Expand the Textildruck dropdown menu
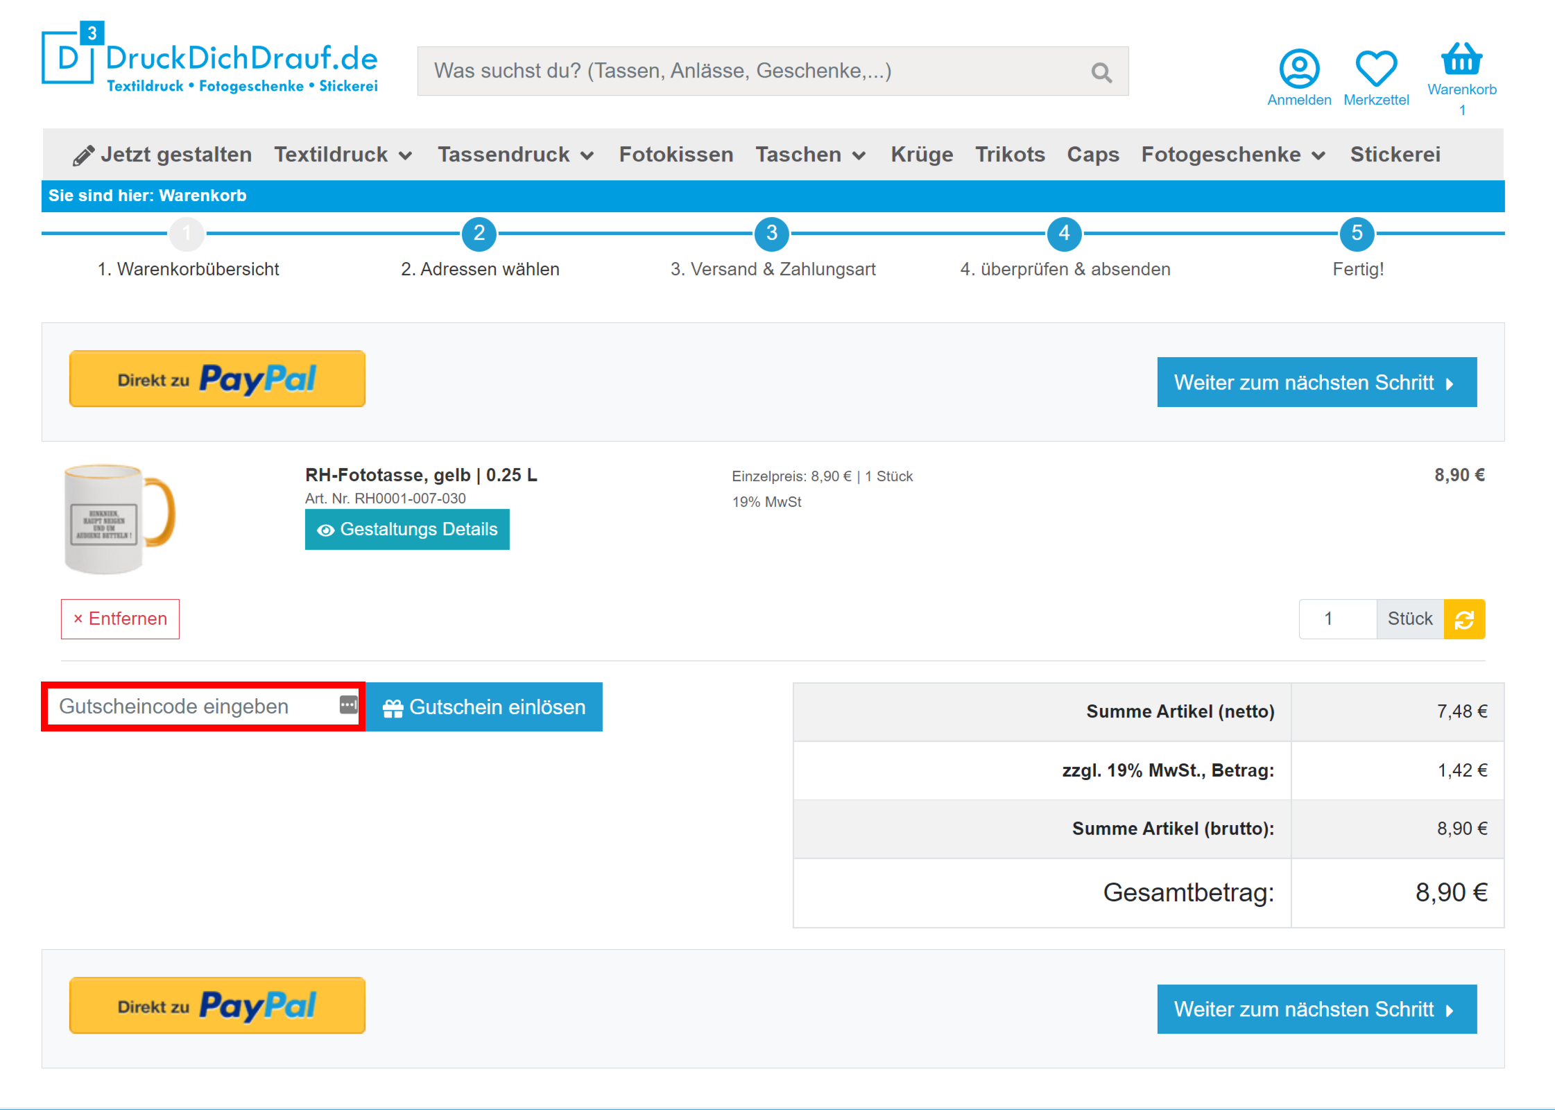 coord(343,155)
